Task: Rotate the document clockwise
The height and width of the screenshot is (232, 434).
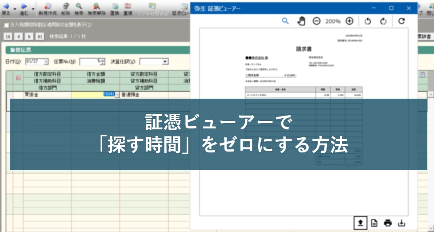Action: (383, 21)
